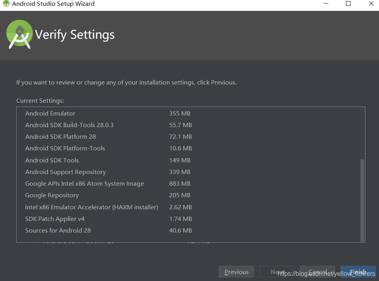Click the Current Settings label

pyautogui.click(x=40, y=101)
